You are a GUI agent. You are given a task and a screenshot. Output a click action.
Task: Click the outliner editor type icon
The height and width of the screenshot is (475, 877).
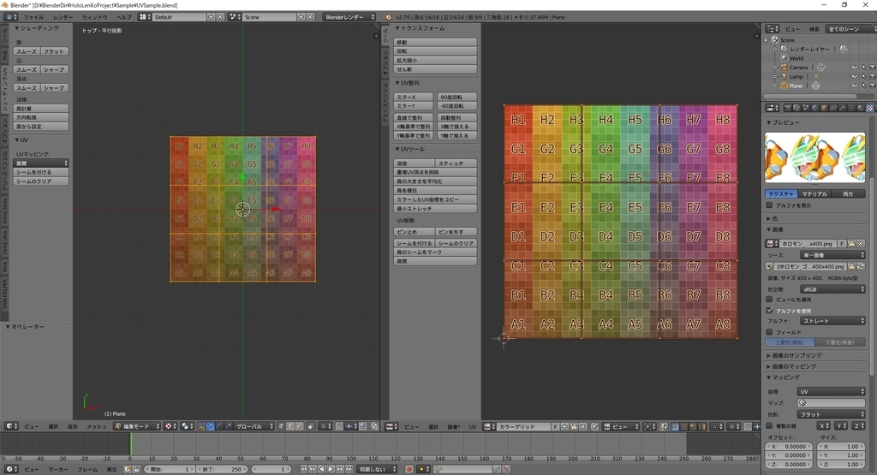coord(773,28)
